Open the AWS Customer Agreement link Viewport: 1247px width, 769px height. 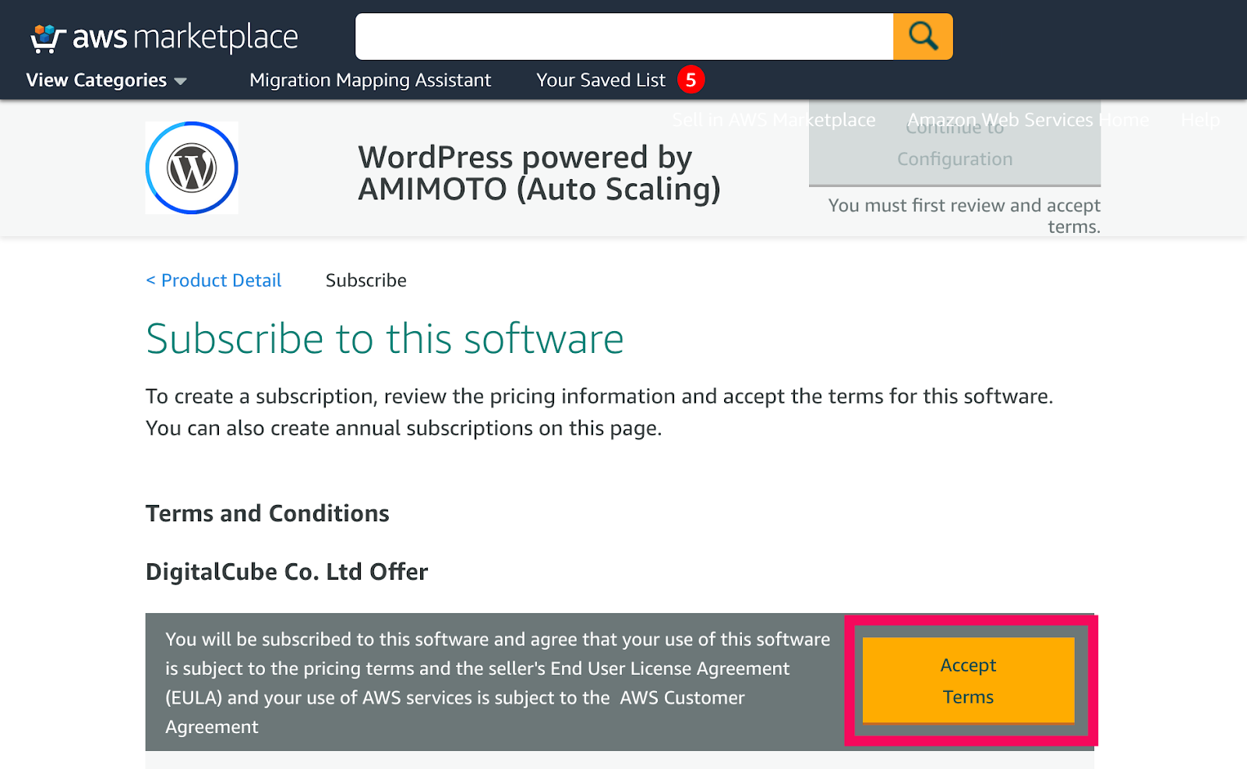[455, 712]
